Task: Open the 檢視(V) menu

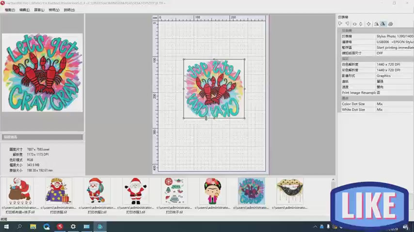Action: tap(54, 10)
